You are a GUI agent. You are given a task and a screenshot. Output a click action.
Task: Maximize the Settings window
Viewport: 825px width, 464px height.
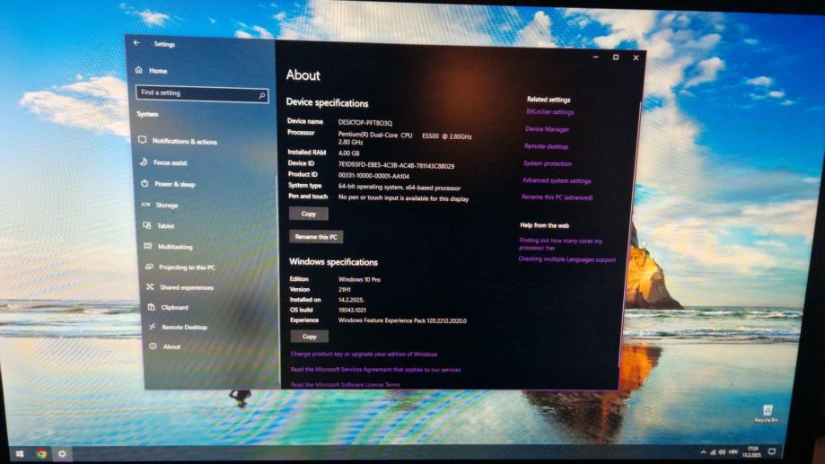pos(616,57)
